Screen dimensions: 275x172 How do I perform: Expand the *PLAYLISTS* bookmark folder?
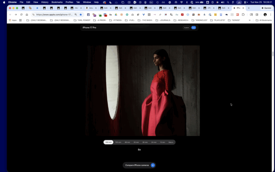click(218, 20)
